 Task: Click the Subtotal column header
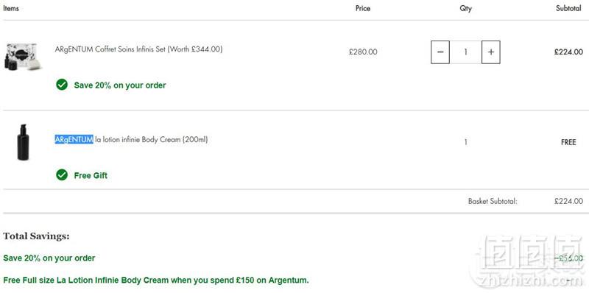click(x=568, y=8)
